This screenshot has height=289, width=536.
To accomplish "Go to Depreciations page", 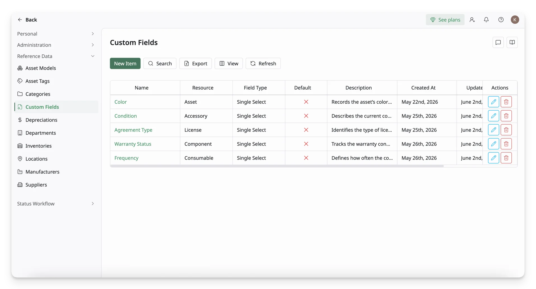I will pos(41,120).
